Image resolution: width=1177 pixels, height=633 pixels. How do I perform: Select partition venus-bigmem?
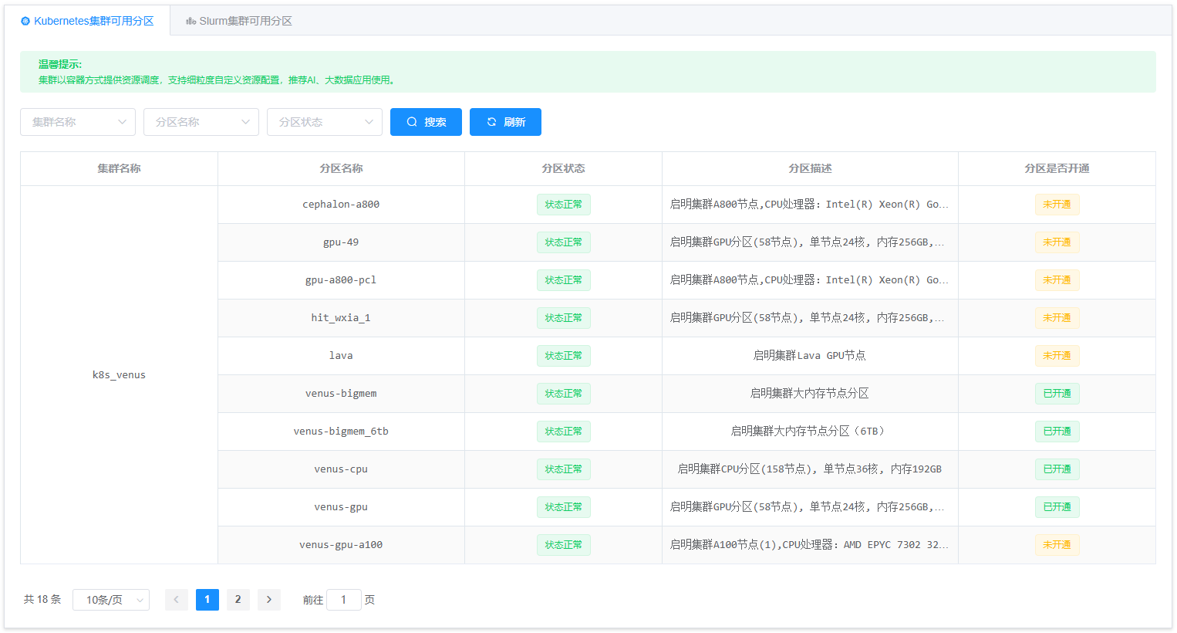pos(341,394)
